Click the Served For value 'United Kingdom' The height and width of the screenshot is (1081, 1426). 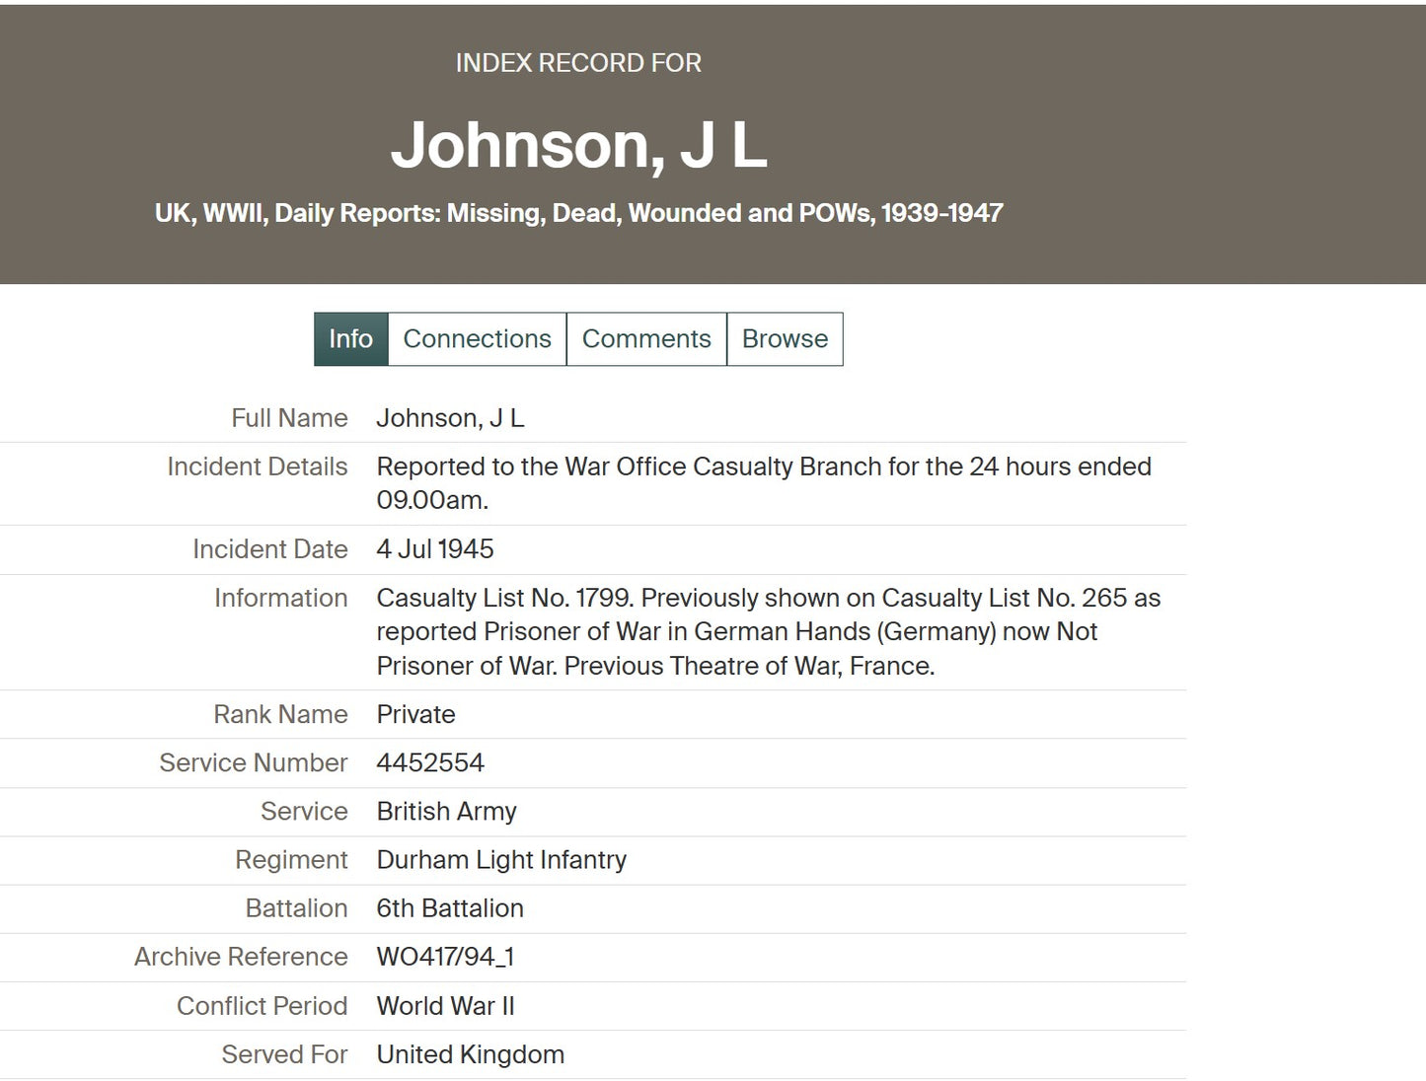(x=470, y=1054)
